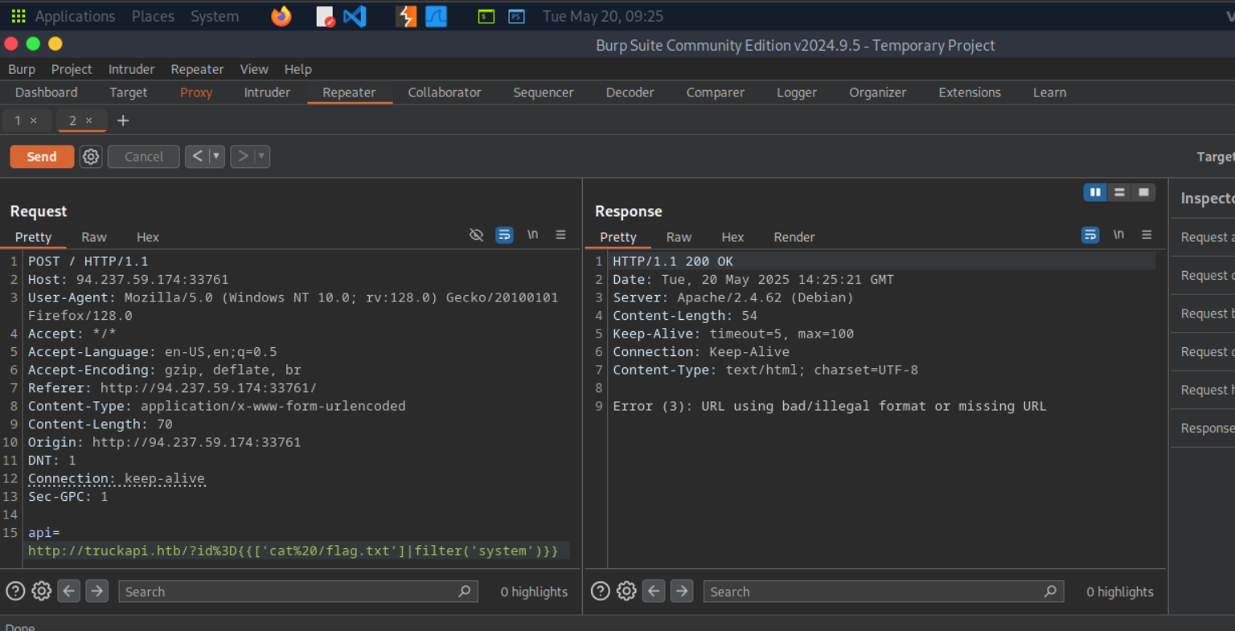This screenshot has width=1235, height=631.
Task: Open Response panel hamburger menu
Action: click(x=1147, y=235)
